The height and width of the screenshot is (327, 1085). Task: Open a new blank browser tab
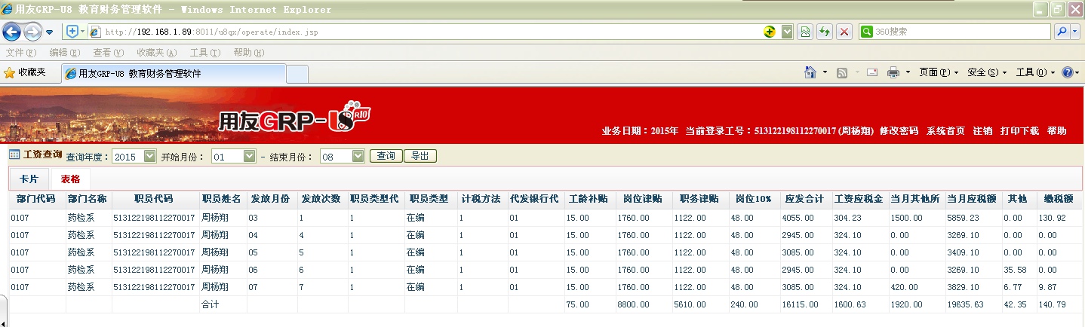point(297,74)
